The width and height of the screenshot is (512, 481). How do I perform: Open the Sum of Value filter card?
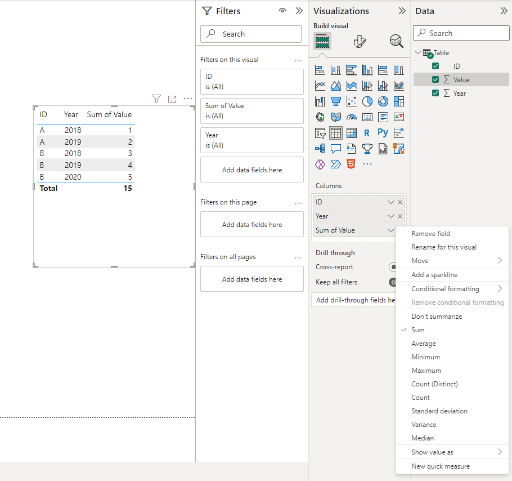pos(251,111)
